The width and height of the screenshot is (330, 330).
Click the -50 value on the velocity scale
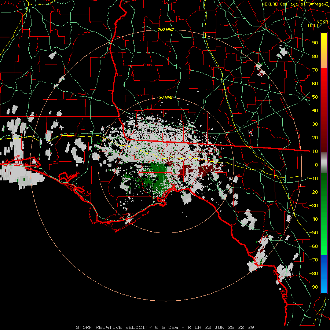coord(313,233)
